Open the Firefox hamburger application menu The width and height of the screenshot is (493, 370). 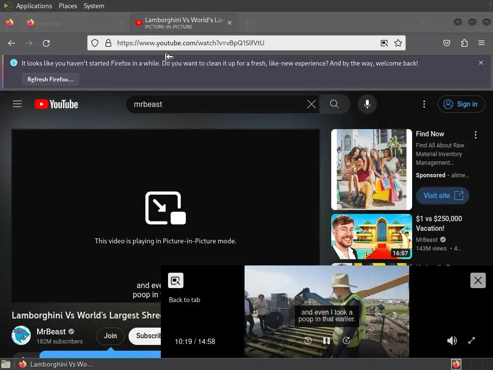point(481,43)
